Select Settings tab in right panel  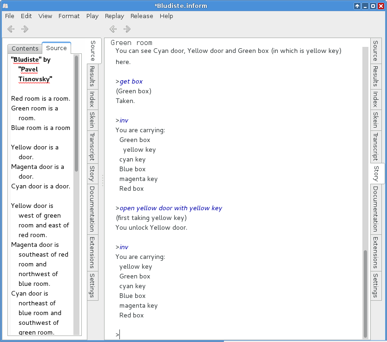point(375,285)
